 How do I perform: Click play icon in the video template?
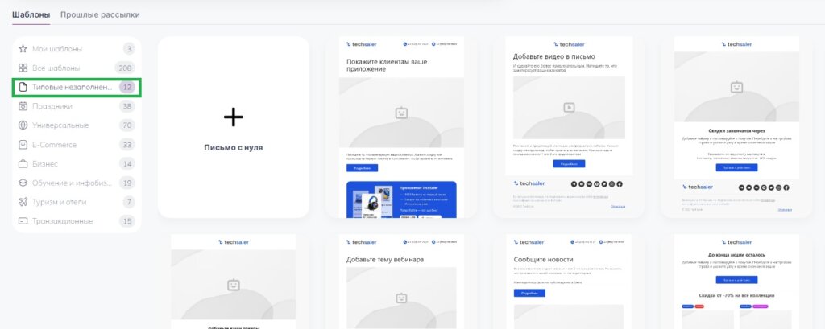[569, 108]
